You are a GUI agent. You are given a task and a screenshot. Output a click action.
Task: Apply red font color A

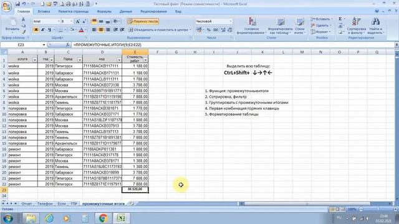pos(82,30)
